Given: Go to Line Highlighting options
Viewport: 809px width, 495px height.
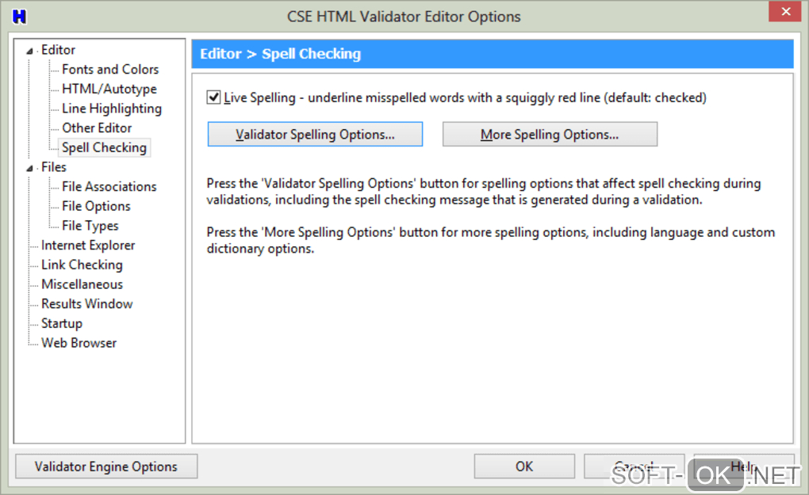Looking at the screenshot, I should pyautogui.click(x=112, y=109).
